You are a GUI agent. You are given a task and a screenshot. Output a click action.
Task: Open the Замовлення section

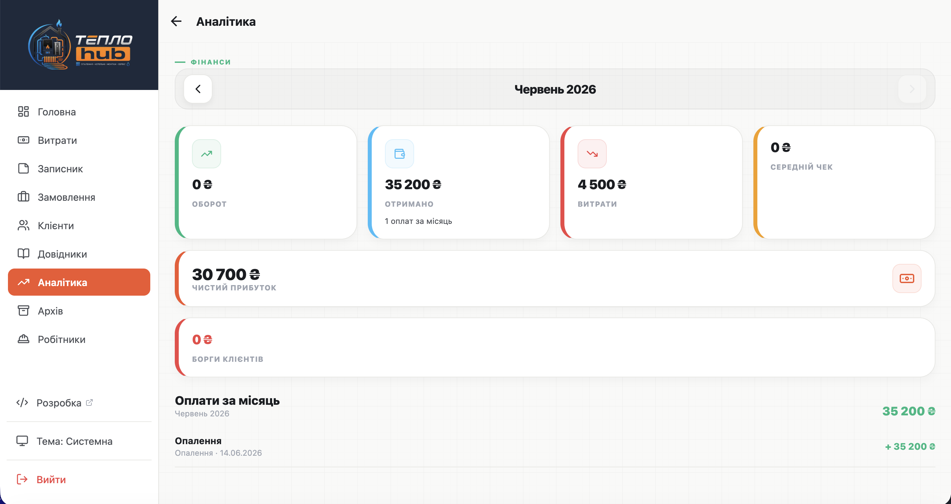(79, 197)
